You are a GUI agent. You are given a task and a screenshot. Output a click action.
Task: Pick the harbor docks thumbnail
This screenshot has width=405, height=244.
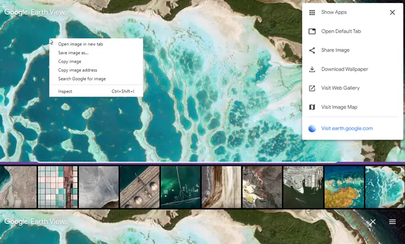(303, 187)
